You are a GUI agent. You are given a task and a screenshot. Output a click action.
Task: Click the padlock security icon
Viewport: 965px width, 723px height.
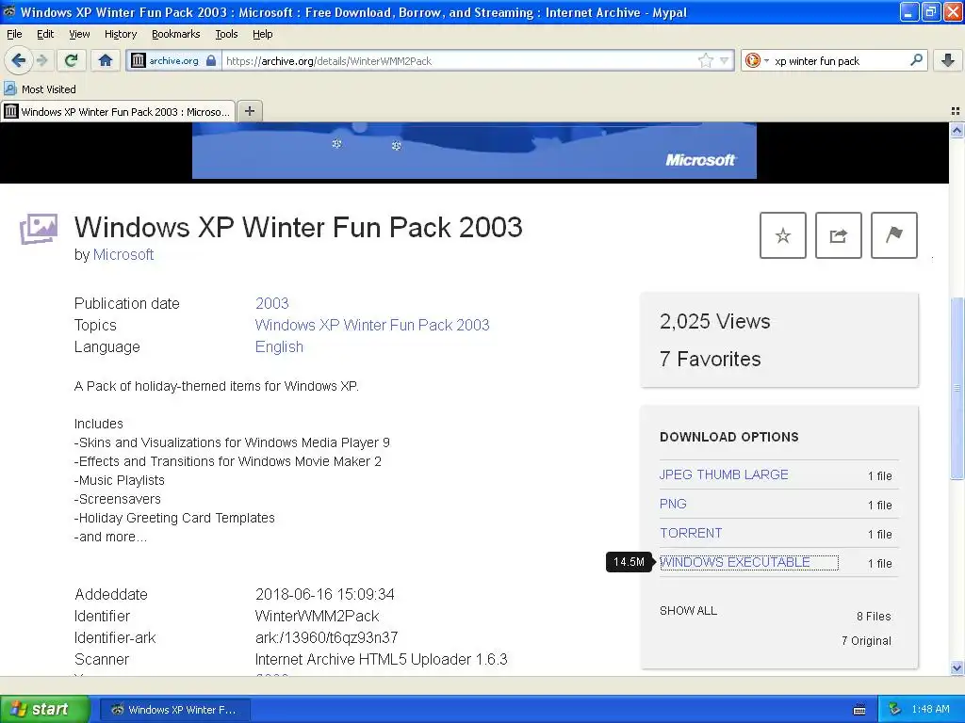pyautogui.click(x=211, y=60)
